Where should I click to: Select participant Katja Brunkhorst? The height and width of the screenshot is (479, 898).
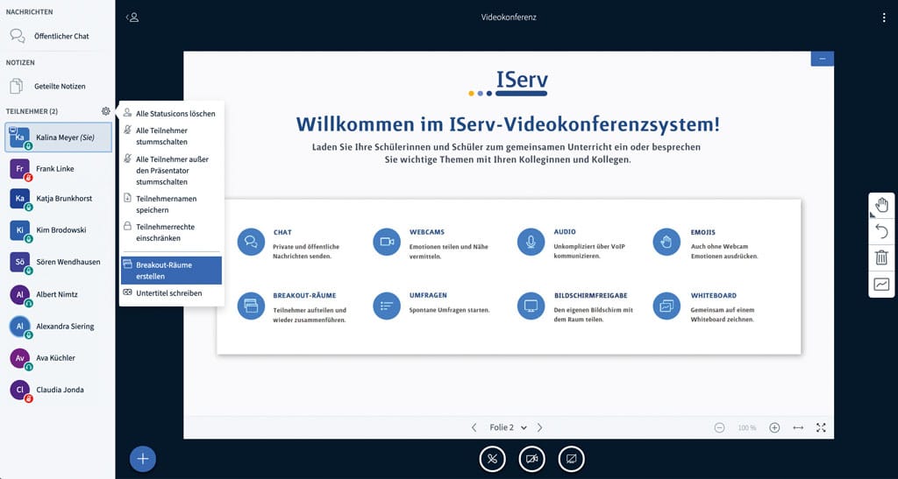[59, 199]
